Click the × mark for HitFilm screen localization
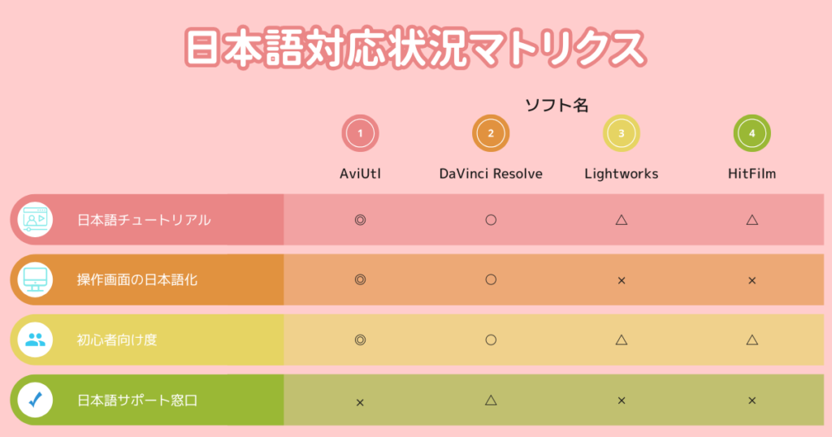 [752, 280]
